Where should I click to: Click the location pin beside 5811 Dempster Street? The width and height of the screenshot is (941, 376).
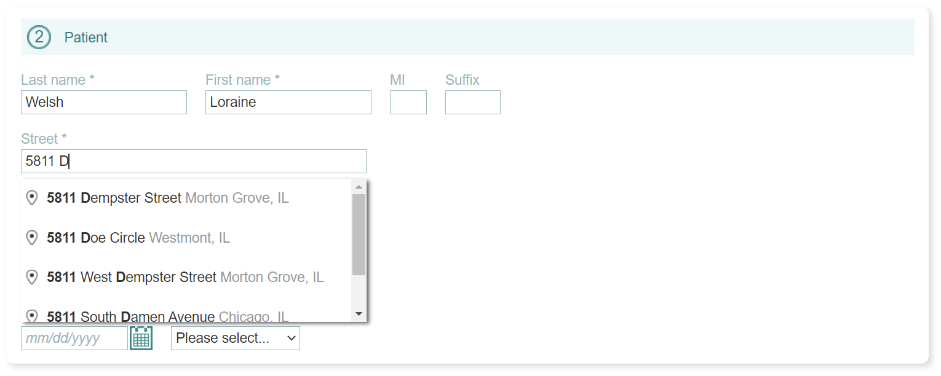point(32,198)
